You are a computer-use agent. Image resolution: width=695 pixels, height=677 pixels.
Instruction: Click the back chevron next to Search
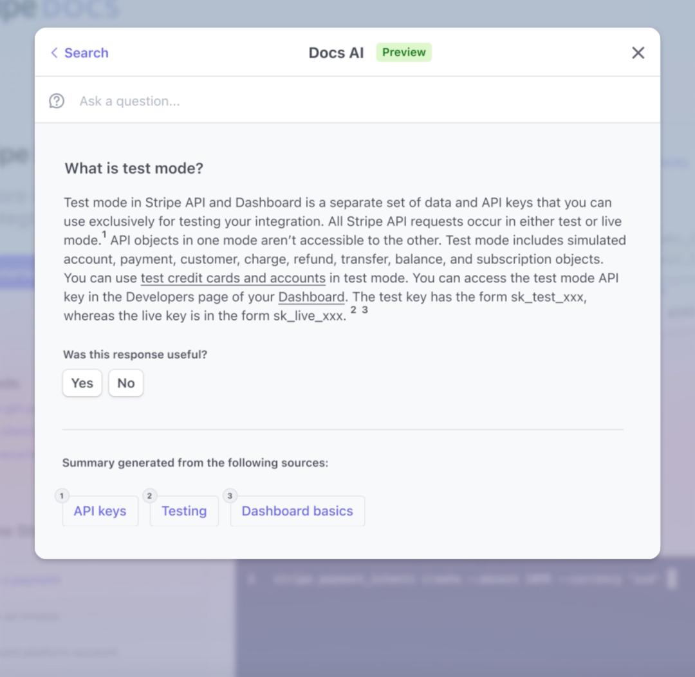tap(54, 53)
